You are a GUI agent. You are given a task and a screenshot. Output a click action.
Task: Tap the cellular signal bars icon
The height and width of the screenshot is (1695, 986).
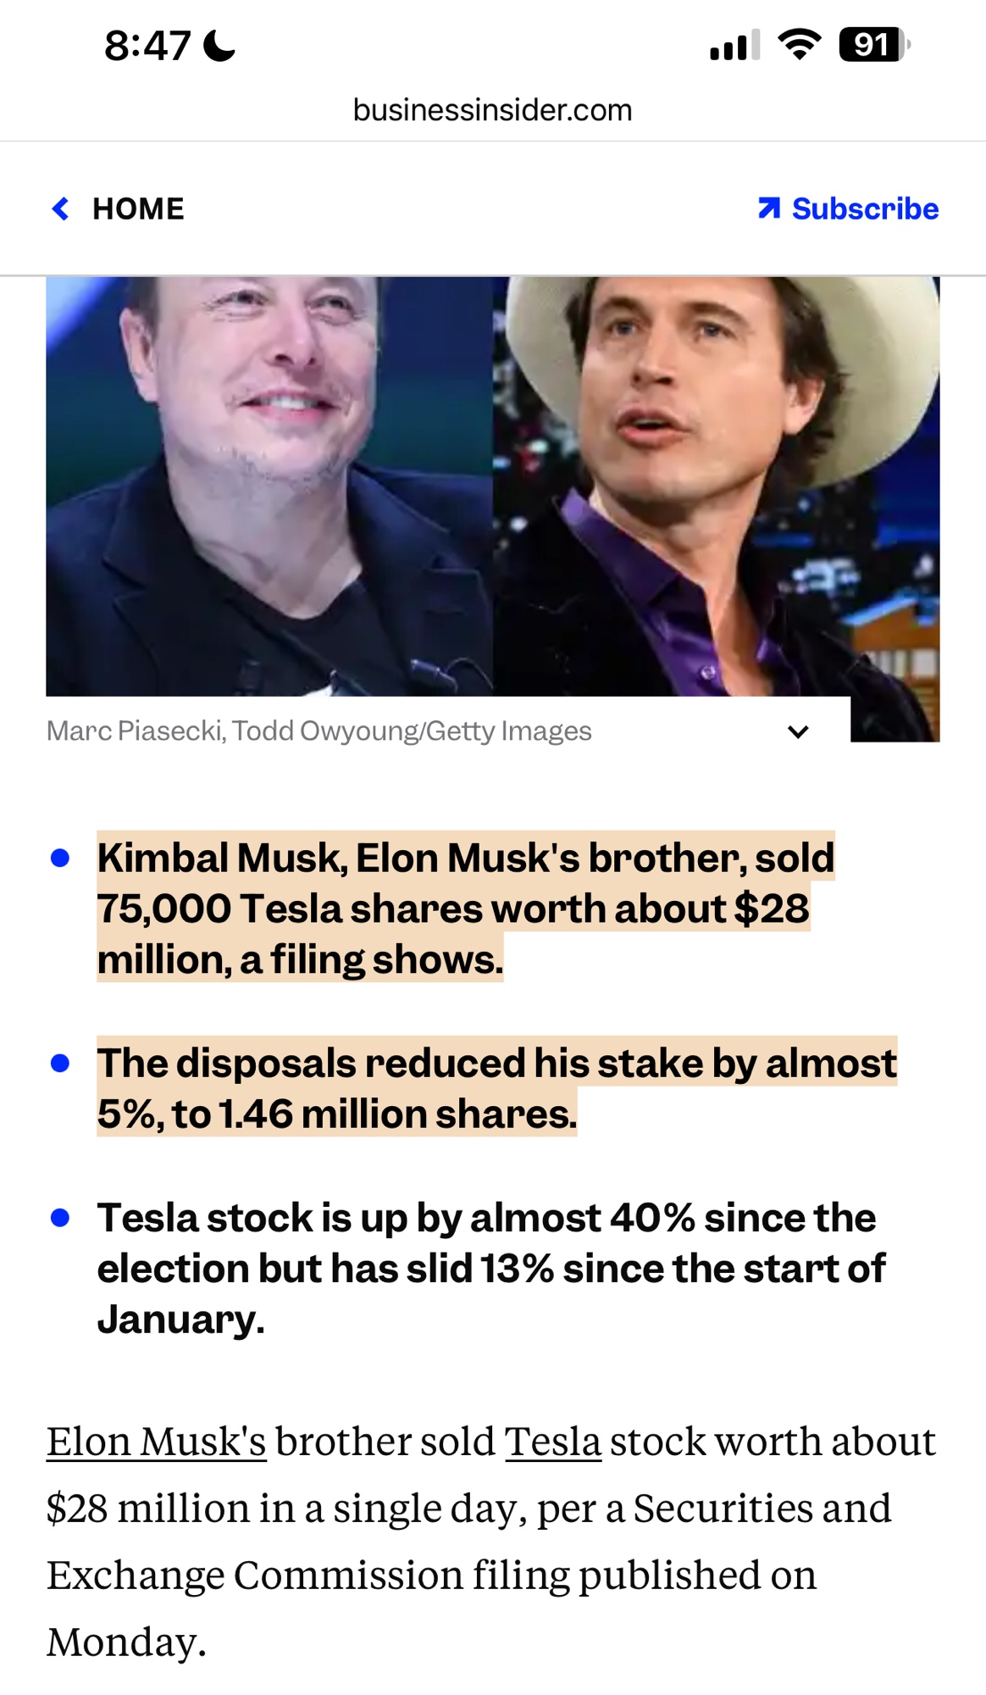click(x=734, y=46)
